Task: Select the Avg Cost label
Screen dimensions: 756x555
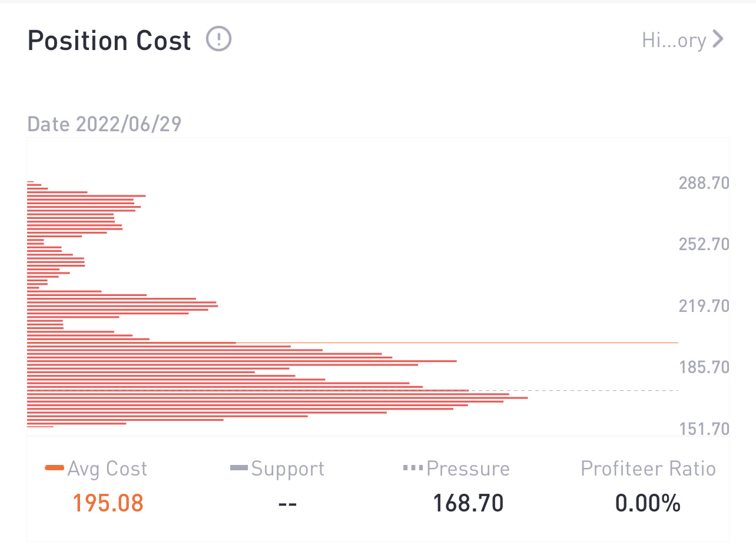Action: click(107, 468)
